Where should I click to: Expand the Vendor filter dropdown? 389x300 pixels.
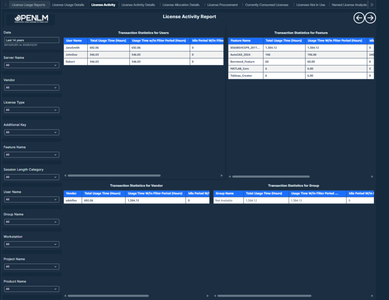pos(32,87)
